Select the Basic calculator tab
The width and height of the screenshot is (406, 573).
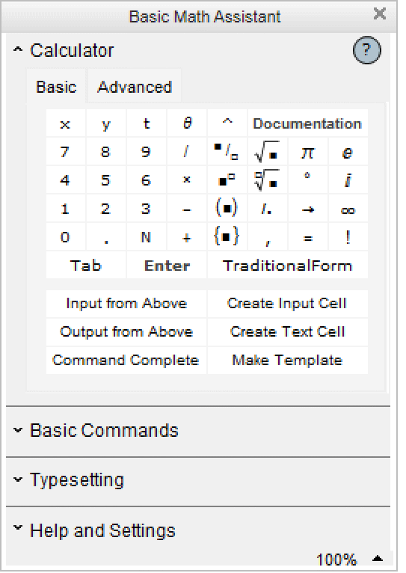click(56, 87)
